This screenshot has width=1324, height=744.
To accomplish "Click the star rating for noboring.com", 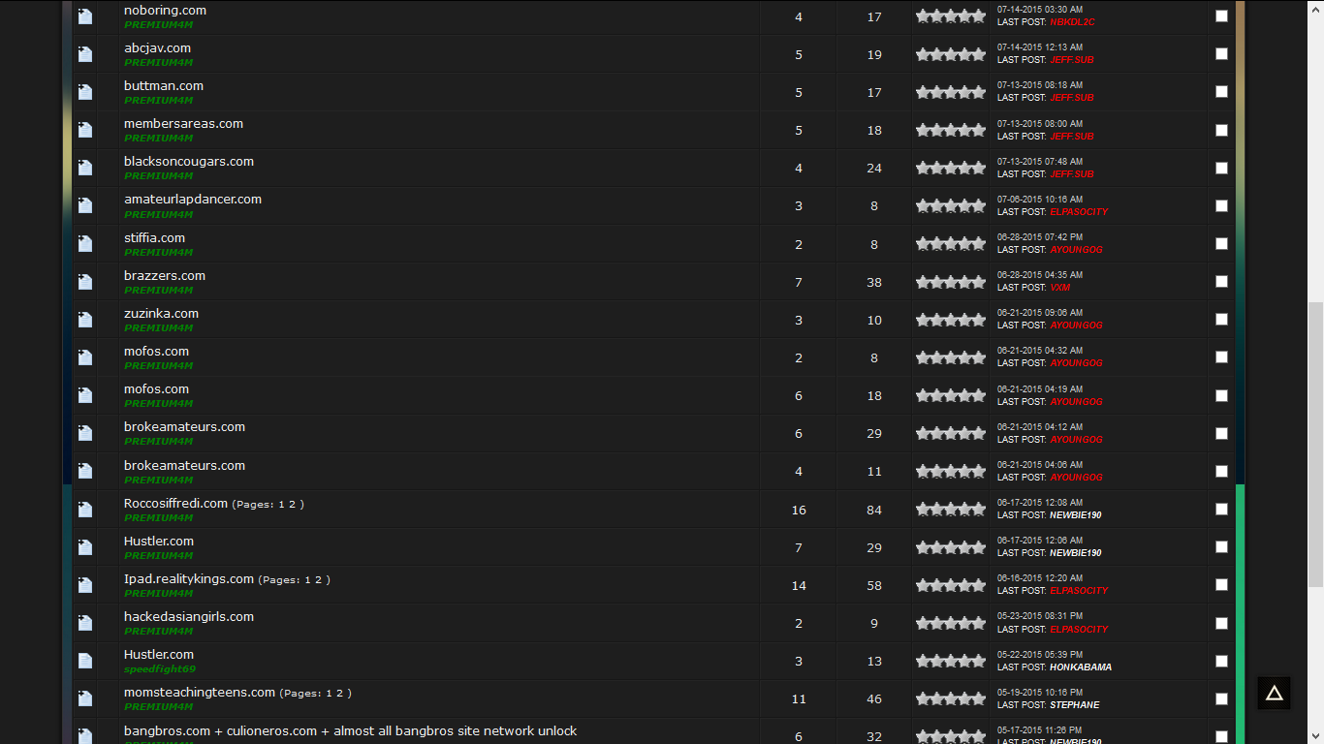I will [951, 16].
